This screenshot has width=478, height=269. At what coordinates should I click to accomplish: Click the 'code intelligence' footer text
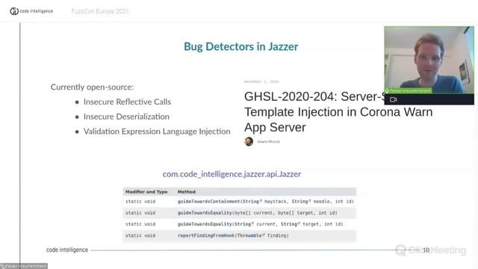[67, 250]
